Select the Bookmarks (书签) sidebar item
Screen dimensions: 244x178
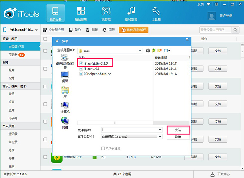click(x=20, y=158)
